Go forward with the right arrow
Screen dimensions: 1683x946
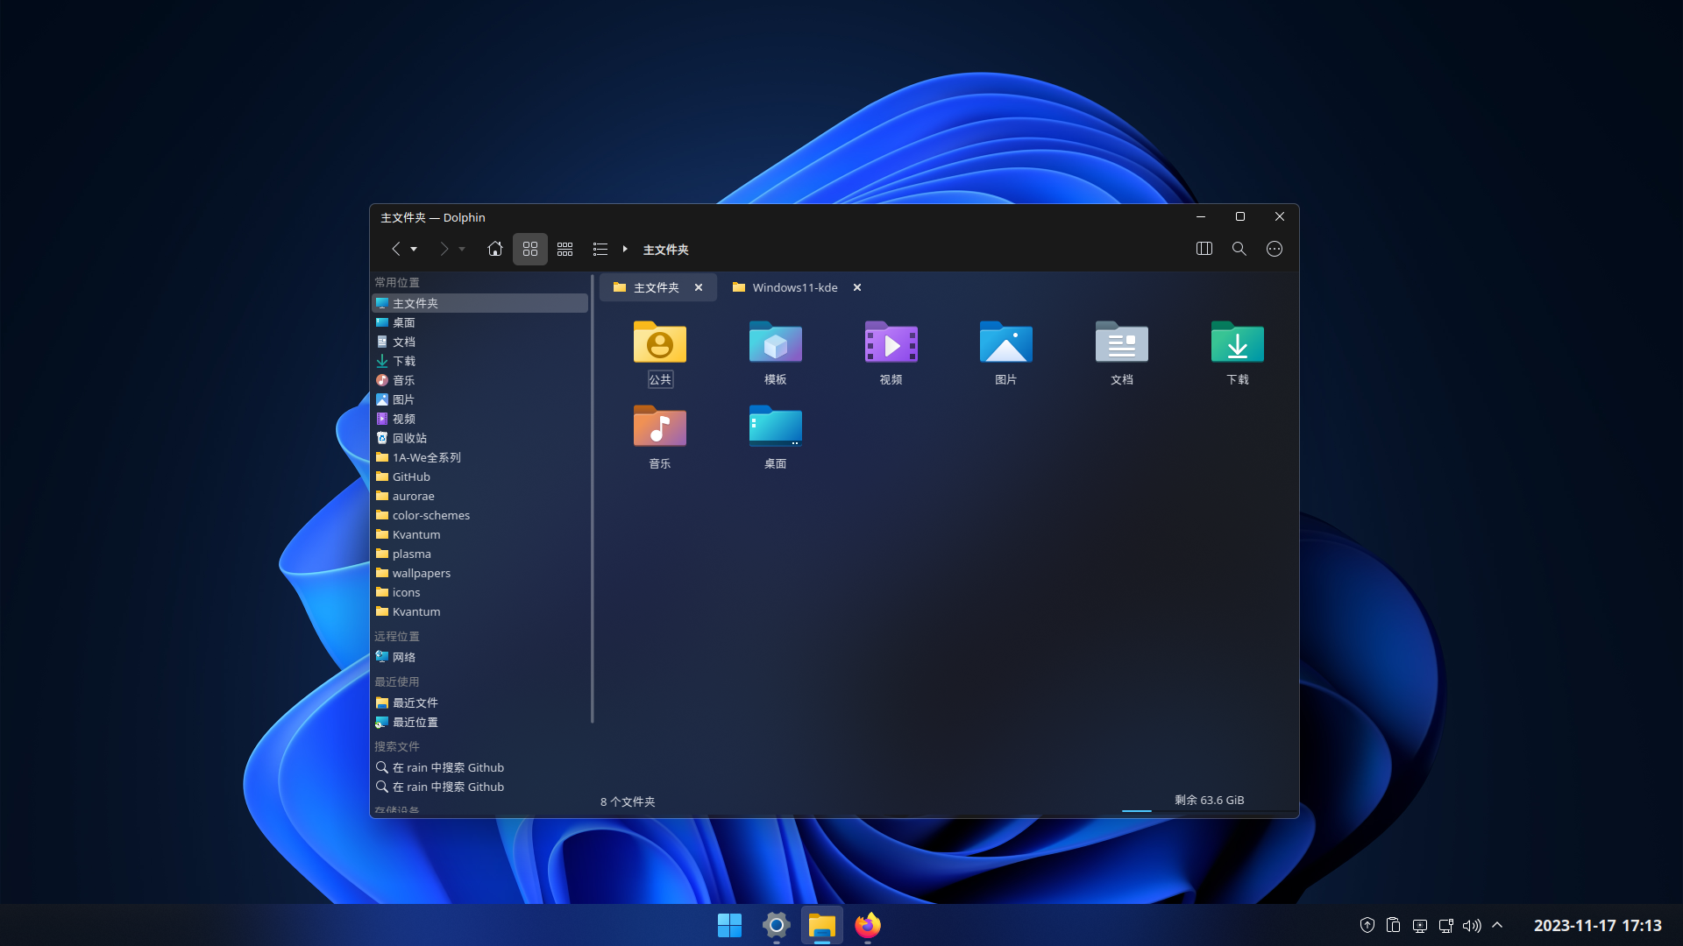point(444,250)
